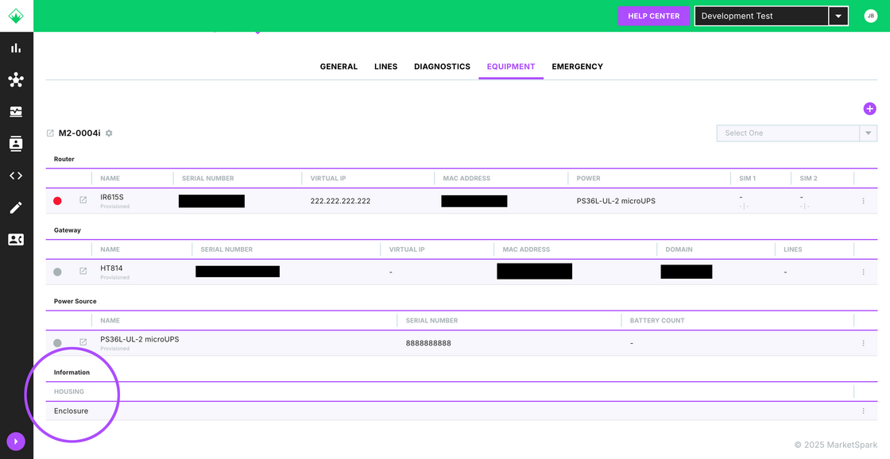Open three-dot menu for HT814 gateway row
The width and height of the screenshot is (890, 459).
point(864,272)
